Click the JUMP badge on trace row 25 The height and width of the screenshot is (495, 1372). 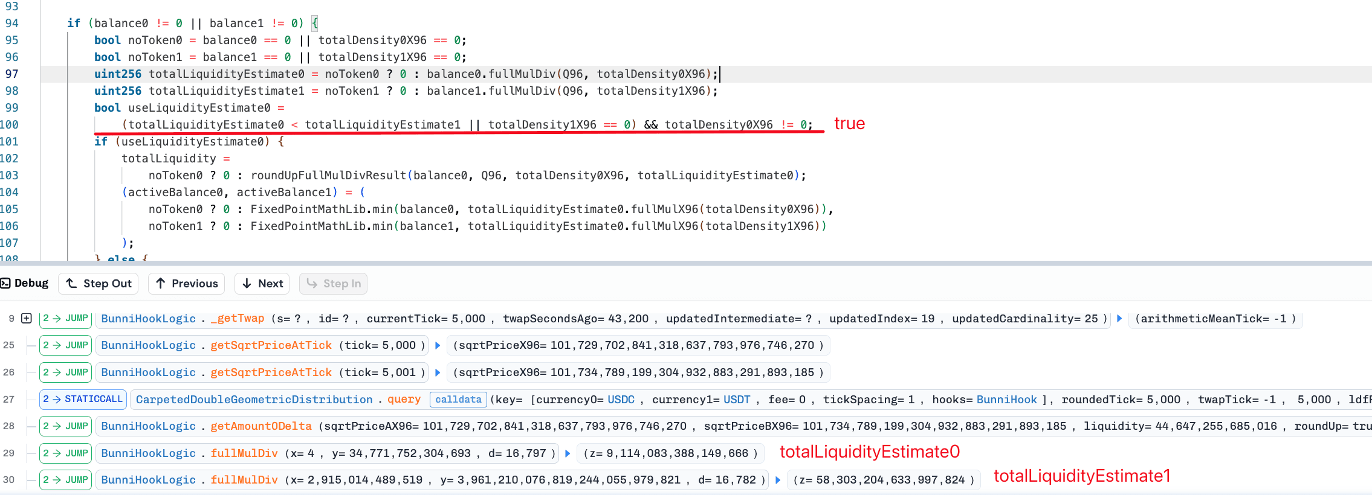click(x=65, y=345)
